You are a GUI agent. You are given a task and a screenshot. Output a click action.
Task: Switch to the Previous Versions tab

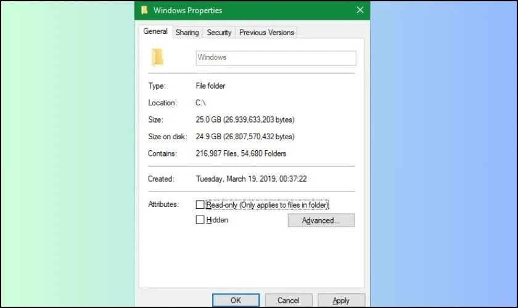266,33
